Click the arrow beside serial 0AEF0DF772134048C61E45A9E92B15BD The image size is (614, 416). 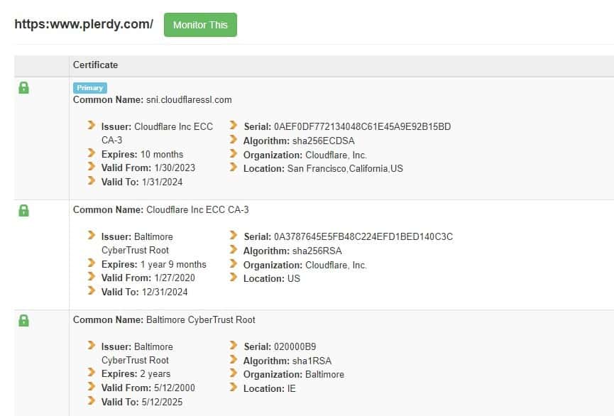pyautogui.click(x=234, y=126)
